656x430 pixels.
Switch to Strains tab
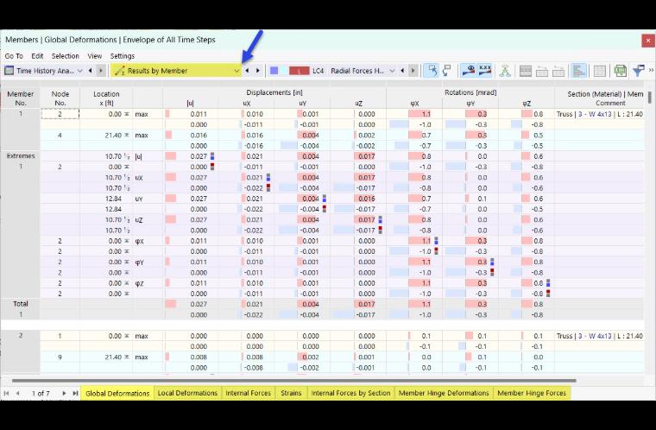(x=291, y=393)
